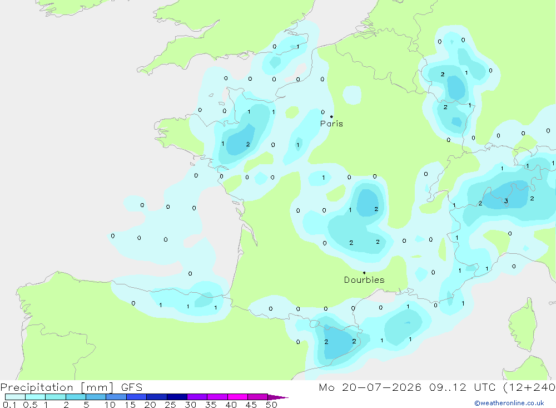Click the '30' legend scale label
This screenshot has width=556, height=408.
click(191, 405)
